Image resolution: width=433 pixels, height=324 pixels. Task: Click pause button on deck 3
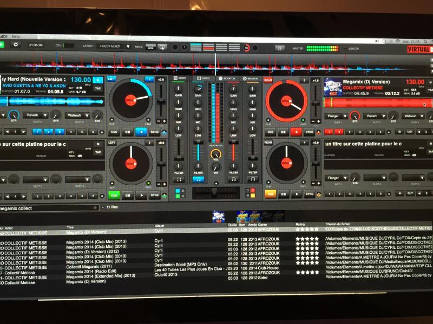coord(128,195)
